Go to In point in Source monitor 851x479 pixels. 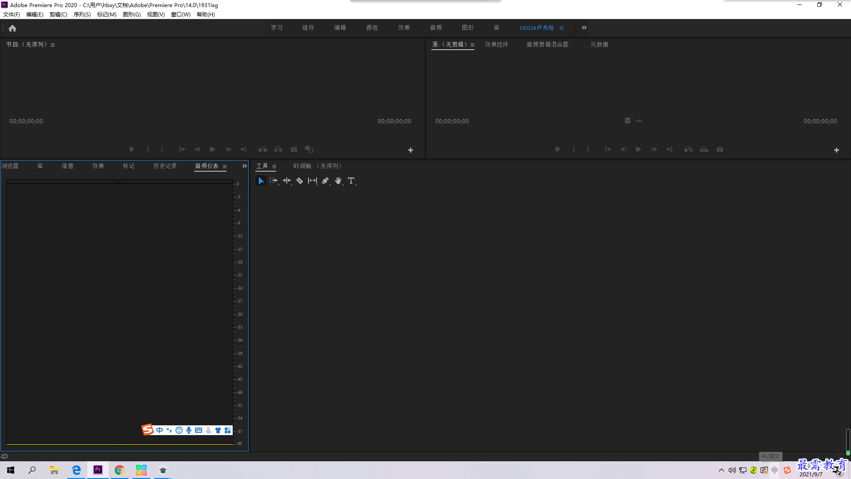[608, 149]
